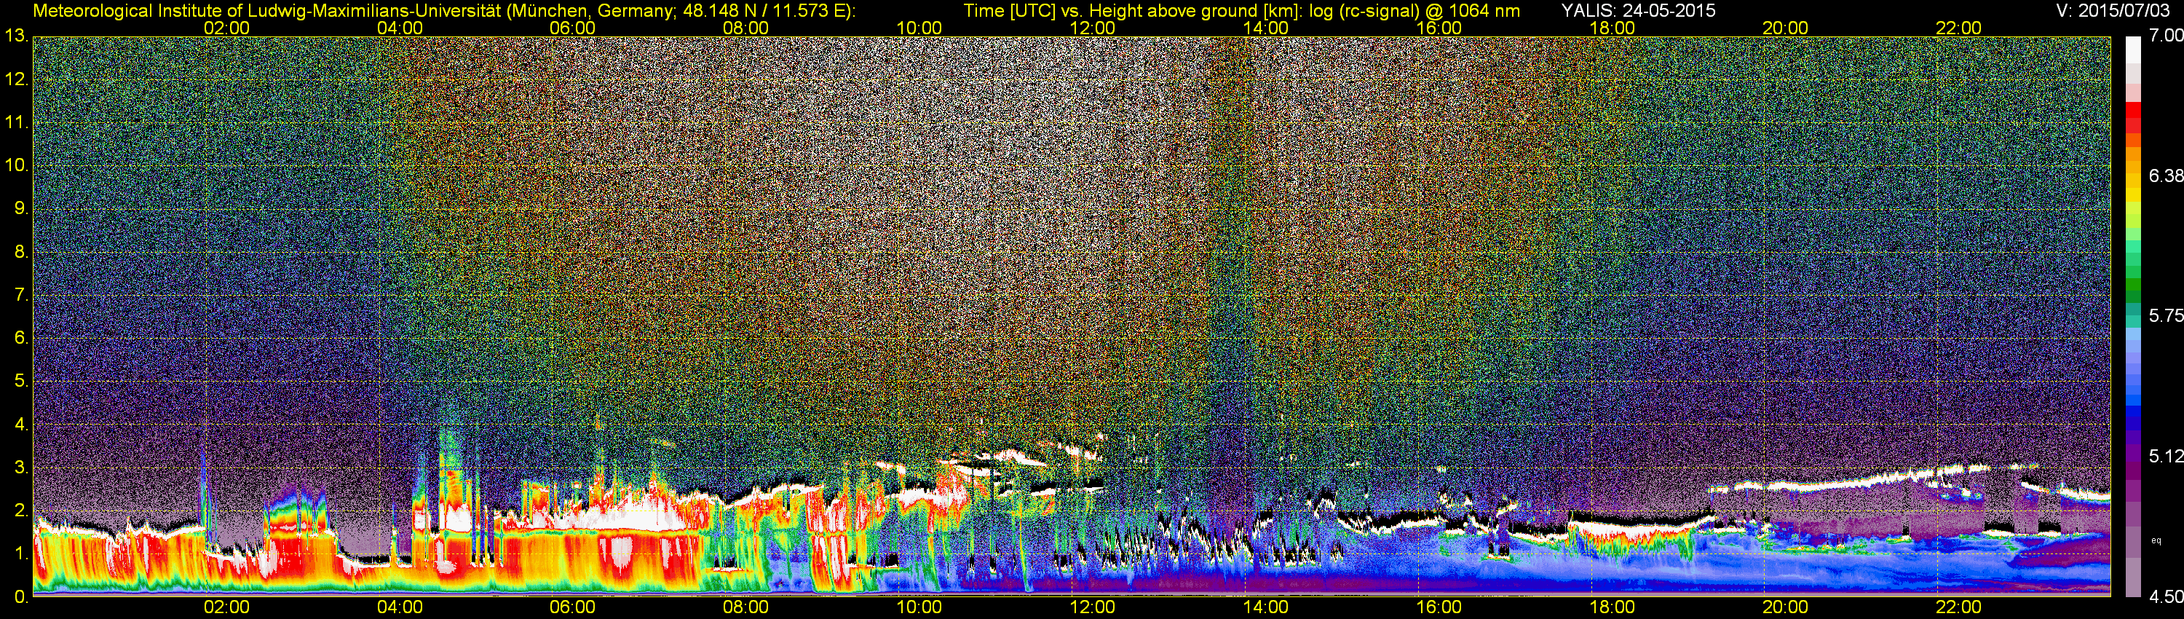The image size is (2184, 619).
Task: Click the '06:00' label on the lower time axis
Action: click(x=572, y=607)
